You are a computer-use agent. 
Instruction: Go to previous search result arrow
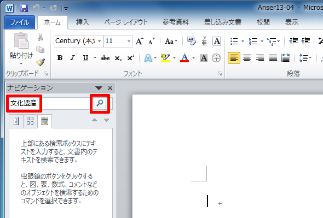[94, 120]
